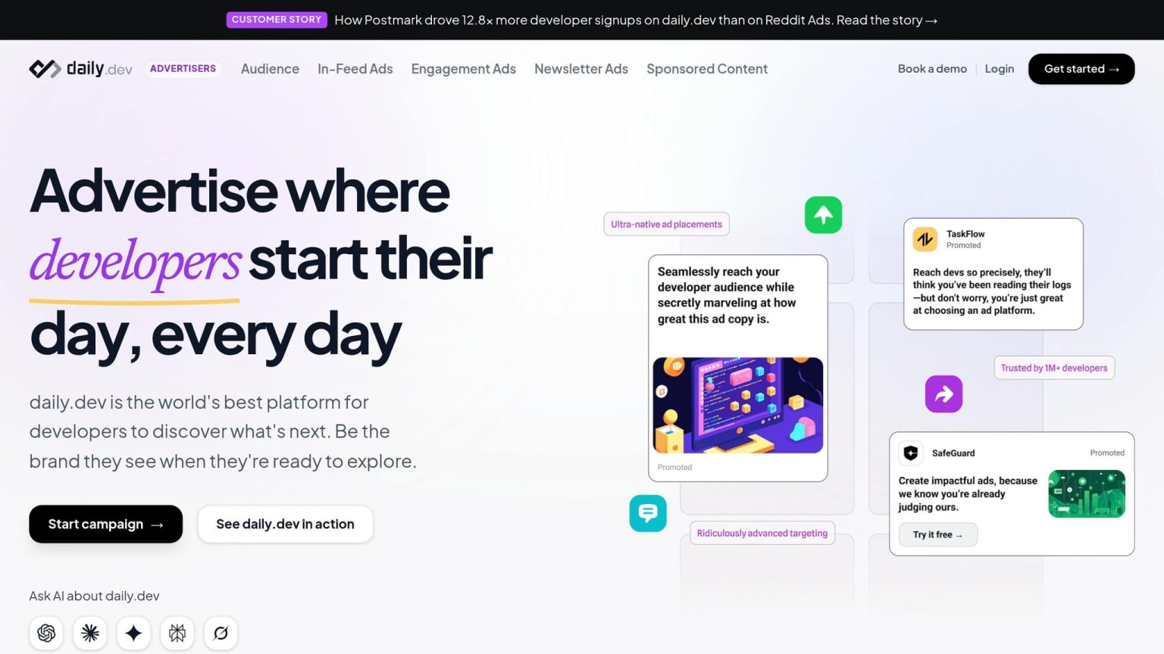The width and height of the screenshot is (1164, 654).
Task: Open the Login link
Action: [x=1000, y=69]
